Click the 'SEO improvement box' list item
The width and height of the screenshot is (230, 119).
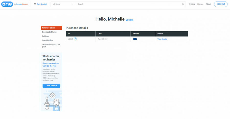[x=50, y=78]
